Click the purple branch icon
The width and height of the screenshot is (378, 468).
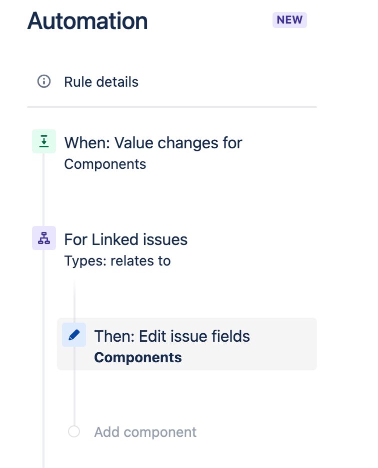44,239
